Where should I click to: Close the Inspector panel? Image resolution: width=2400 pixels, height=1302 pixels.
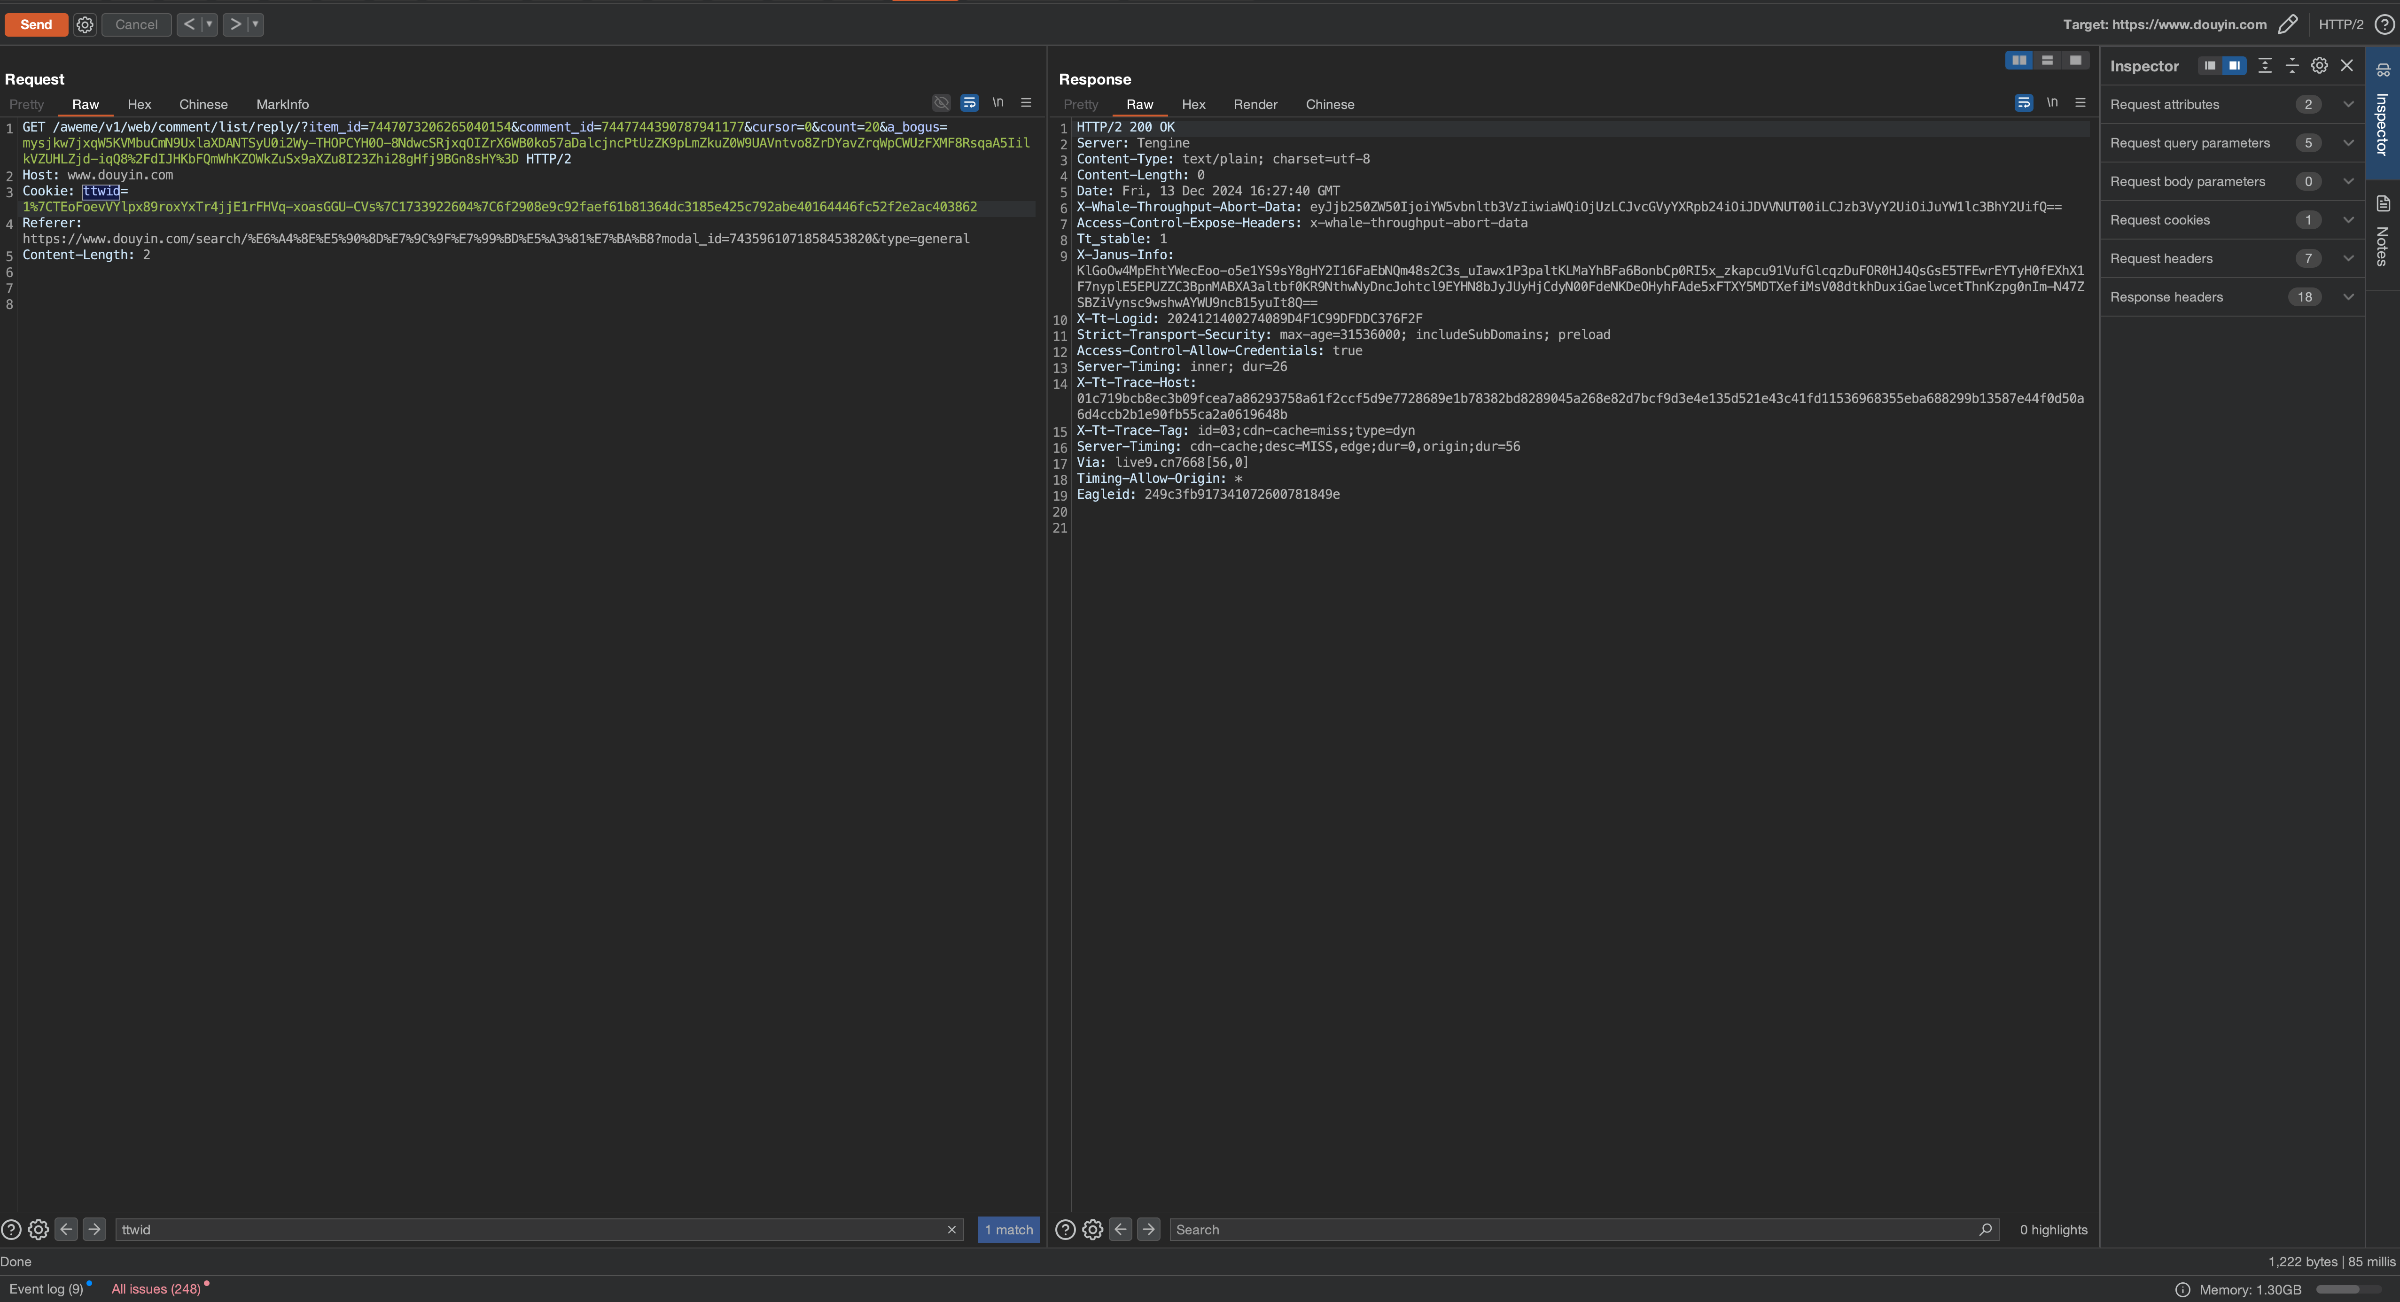[x=2347, y=65]
